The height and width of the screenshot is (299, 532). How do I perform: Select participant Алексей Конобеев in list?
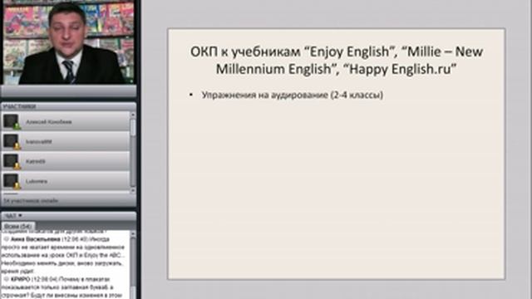(66, 121)
